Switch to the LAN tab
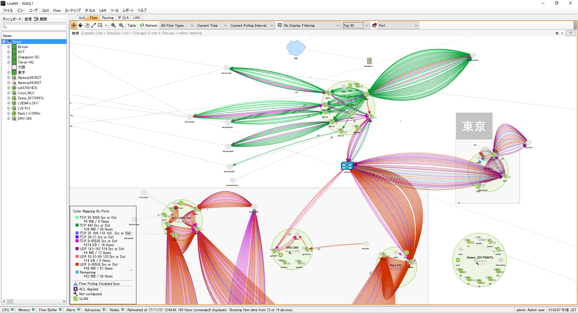This screenshot has width=578, height=313. point(136,18)
